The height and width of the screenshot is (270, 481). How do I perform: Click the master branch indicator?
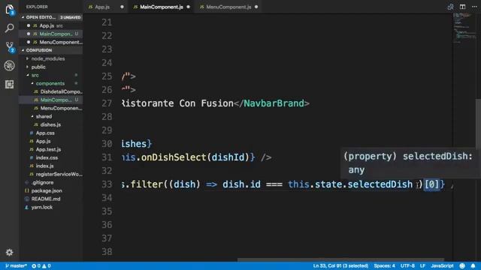[x=16, y=265]
